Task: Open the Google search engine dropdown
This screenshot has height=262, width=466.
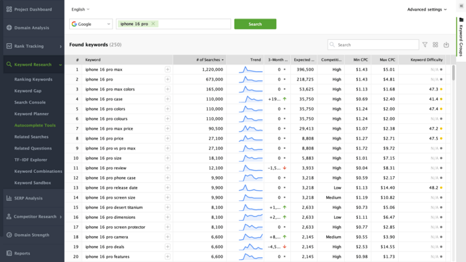Action: pos(91,24)
